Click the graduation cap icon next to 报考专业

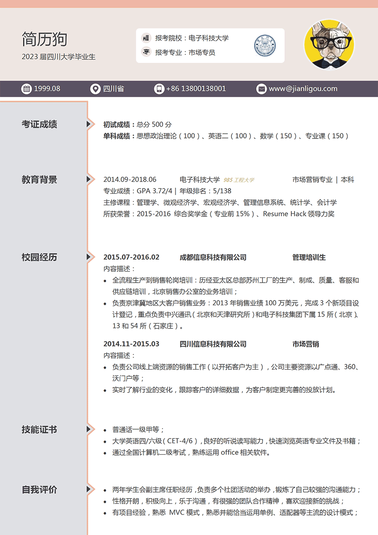(x=146, y=52)
